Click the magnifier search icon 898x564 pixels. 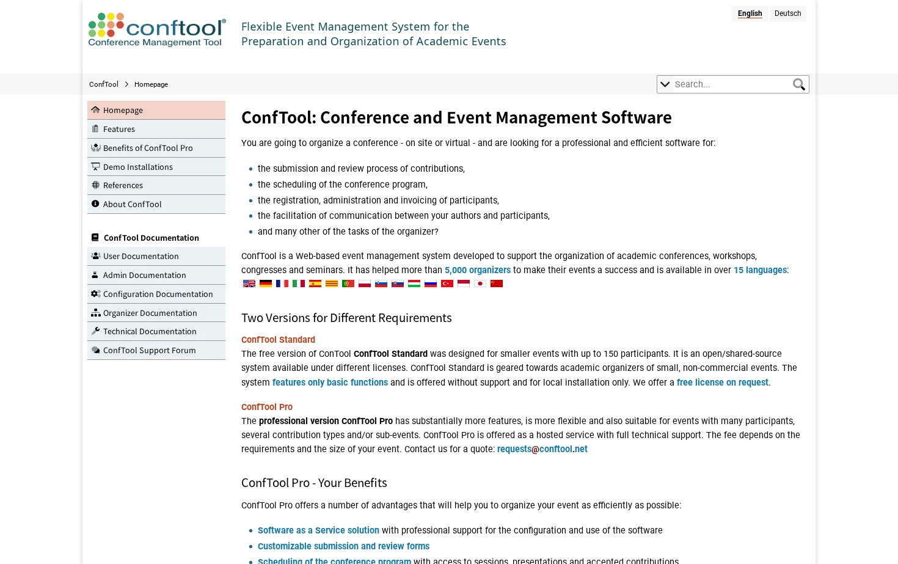pos(799,84)
